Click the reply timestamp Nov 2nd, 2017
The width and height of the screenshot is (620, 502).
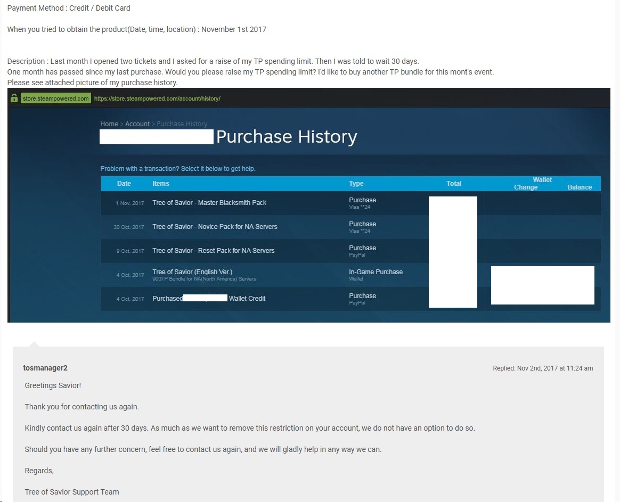(542, 368)
